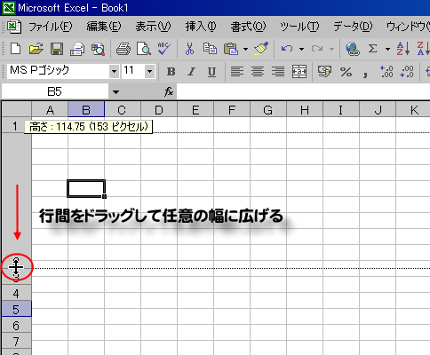Click the Redo arrow
This screenshot has width=430, height=355.
tap(317, 49)
